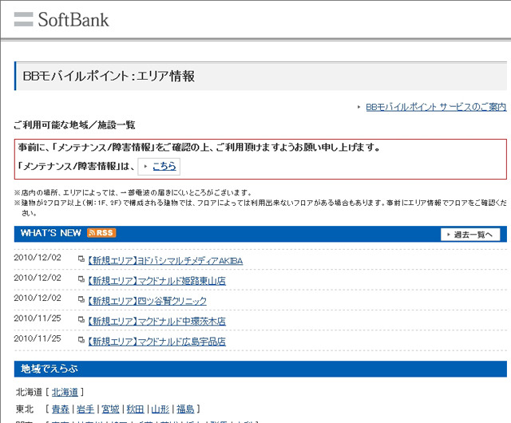Open the こちら maintenance info link
The width and height of the screenshot is (511, 423).
click(164, 166)
